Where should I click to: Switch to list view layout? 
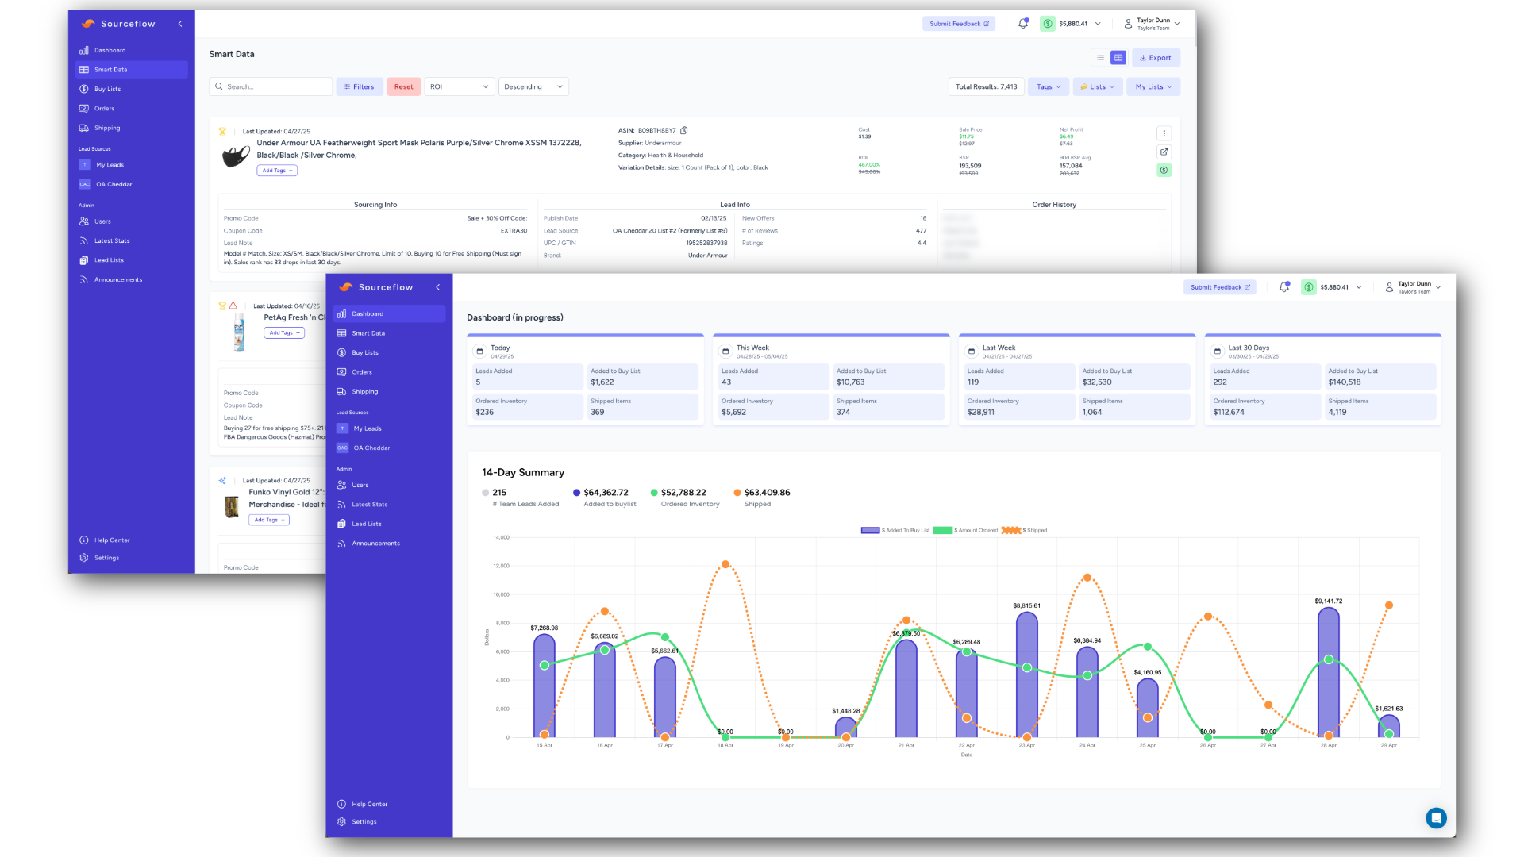[x=1100, y=58]
